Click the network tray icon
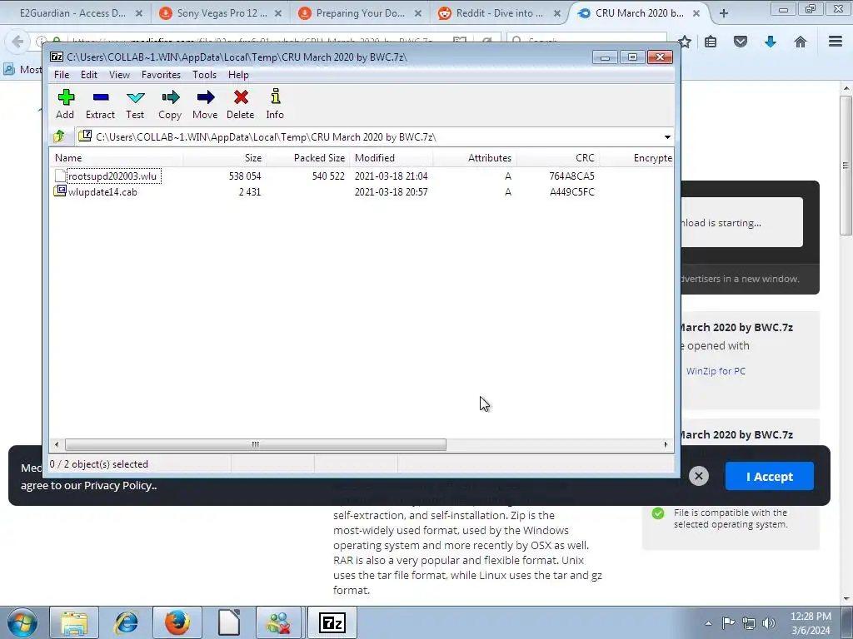 [749, 623]
